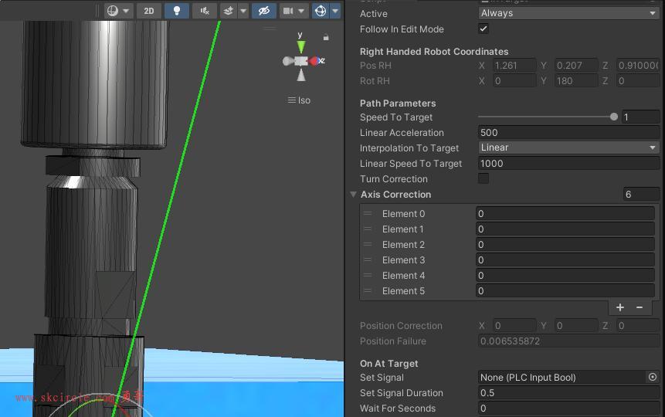Toggle scene effects layers icon
The image size is (665, 417).
pos(229,11)
